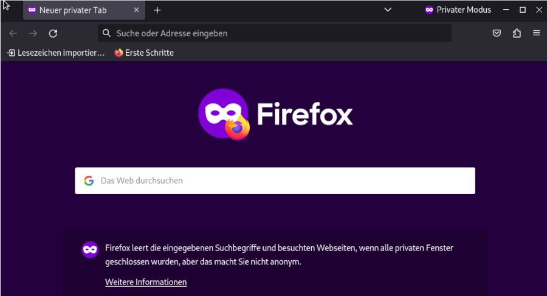Click the "Privater Modus" indicator
The image size is (547, 296).
pos(458,10)
